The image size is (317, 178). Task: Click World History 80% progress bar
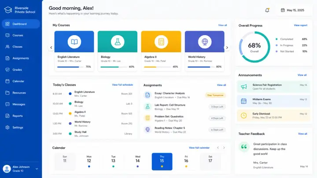click(201, 67)
